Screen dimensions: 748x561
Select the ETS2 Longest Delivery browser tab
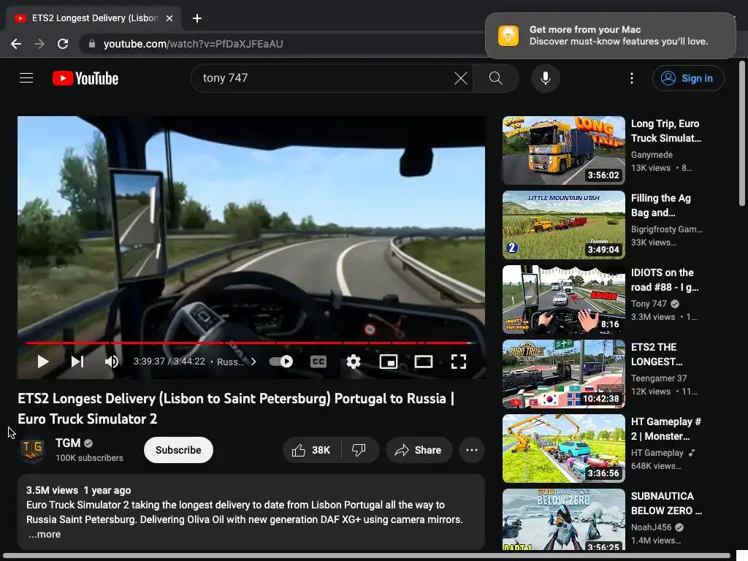[93, 18]
